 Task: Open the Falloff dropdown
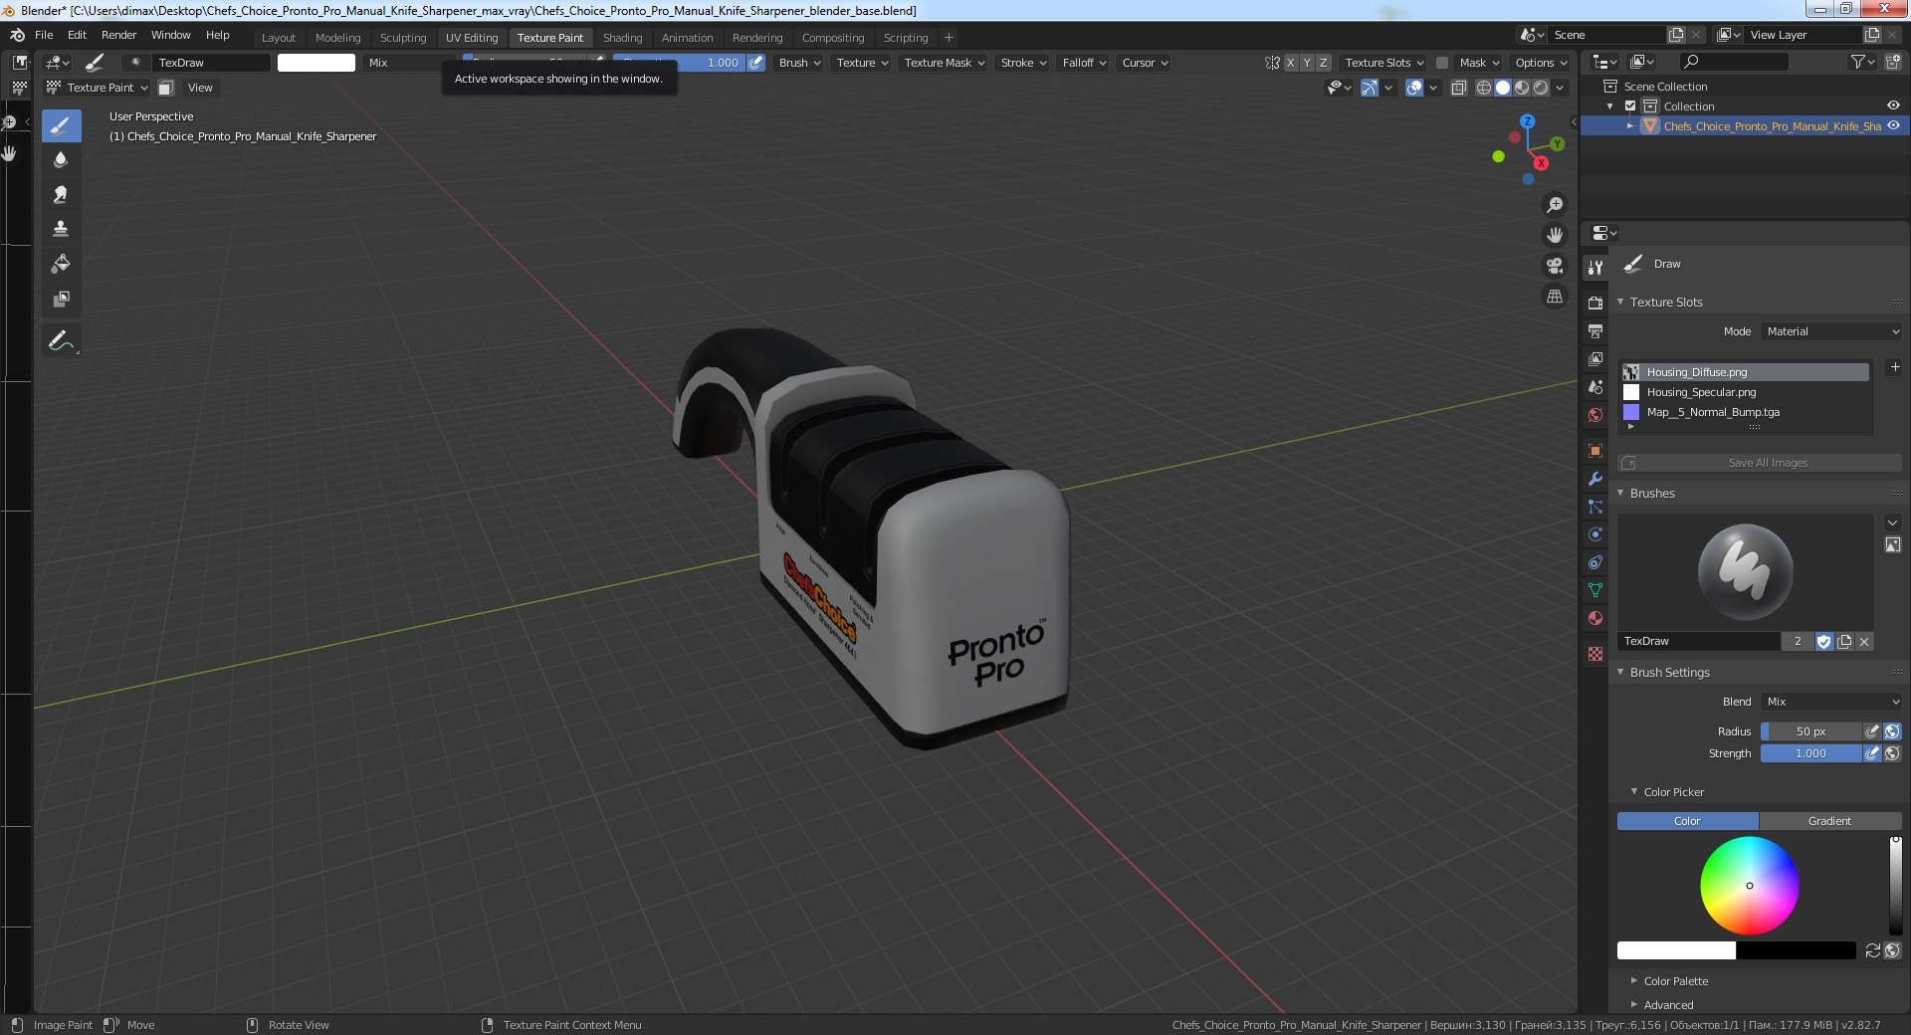coord(1084,62)
